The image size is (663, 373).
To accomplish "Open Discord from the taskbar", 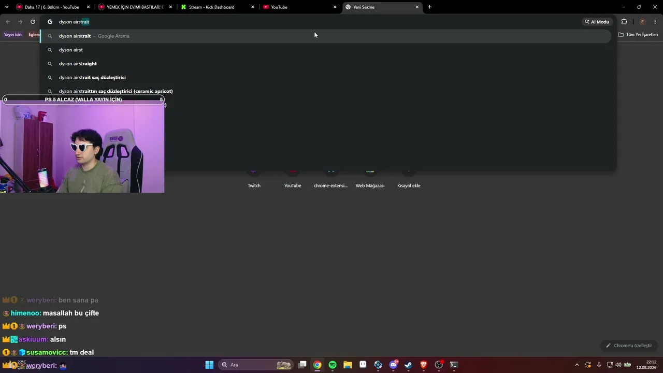I will coord(393,365).
